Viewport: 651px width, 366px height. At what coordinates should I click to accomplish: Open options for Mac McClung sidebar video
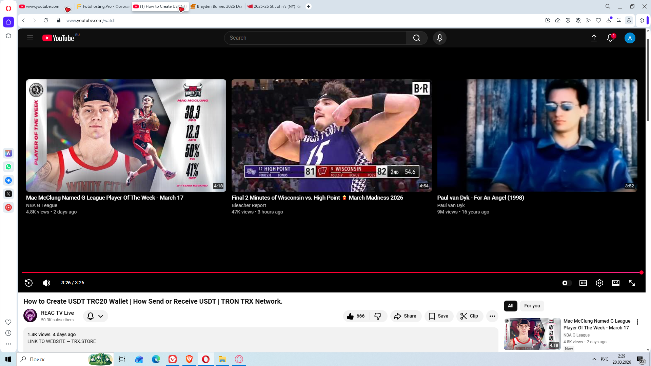click(x=637, y=322)
